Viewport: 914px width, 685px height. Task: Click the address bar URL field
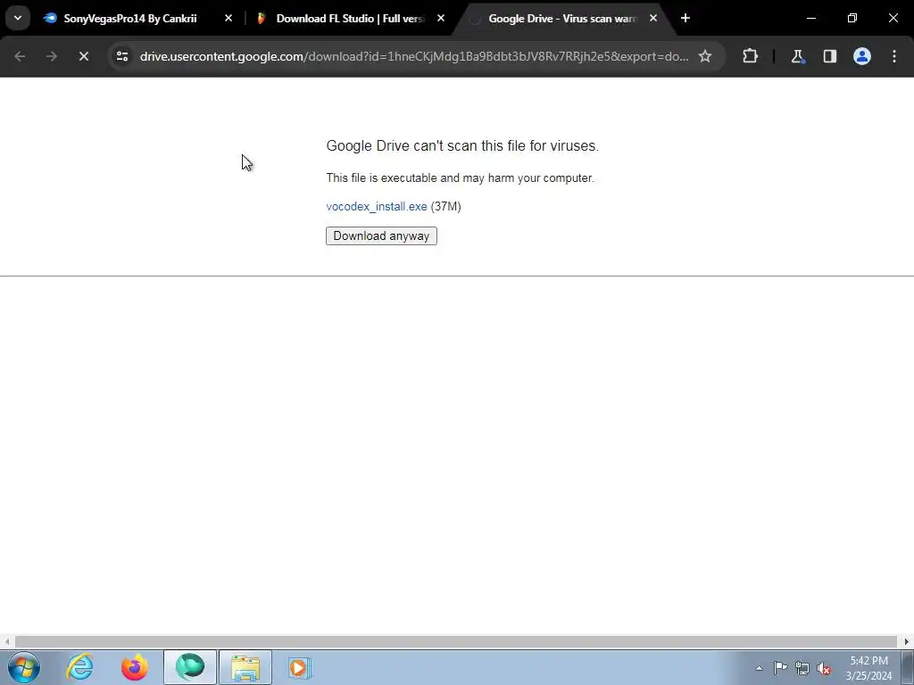point(414,56)
